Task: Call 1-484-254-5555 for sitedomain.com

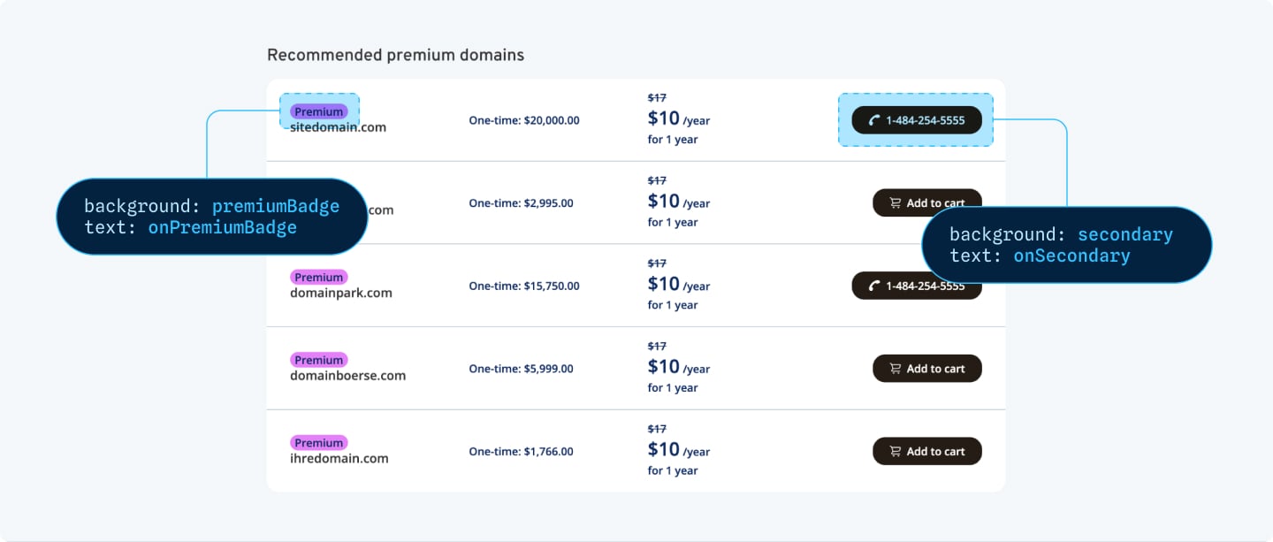Action: click(917, 120)
